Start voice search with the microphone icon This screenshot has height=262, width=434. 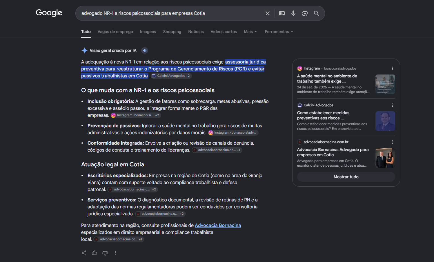[293, 13]
